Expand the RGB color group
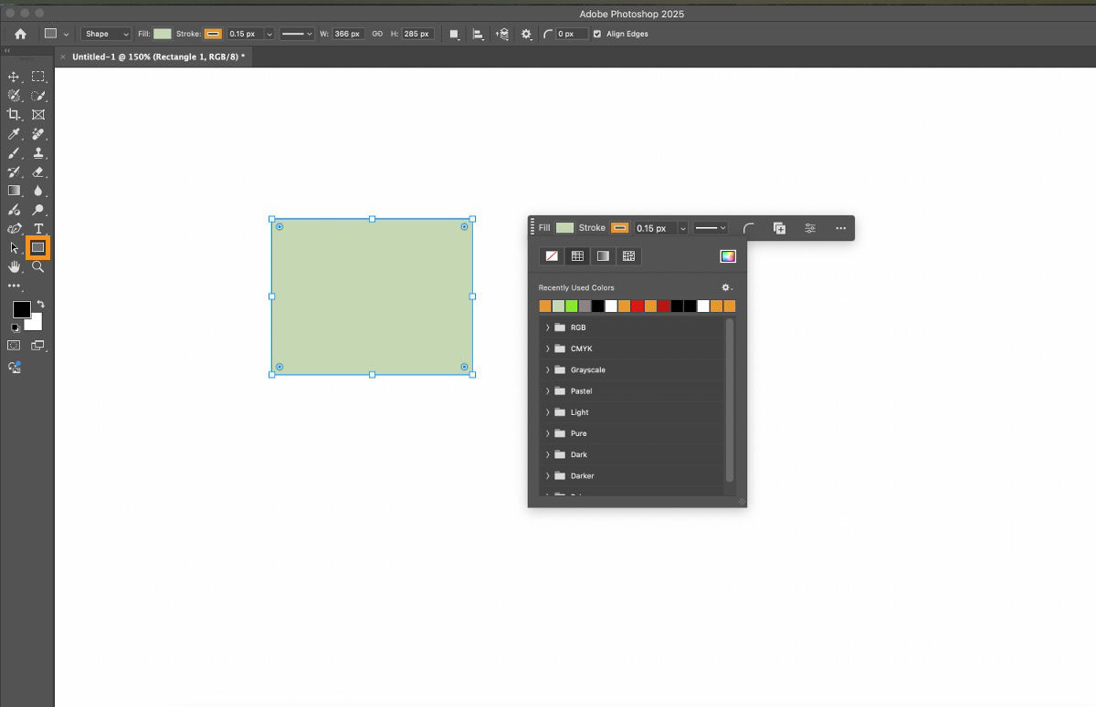Viewport: 1096px width, 707px height. [547, 327]
